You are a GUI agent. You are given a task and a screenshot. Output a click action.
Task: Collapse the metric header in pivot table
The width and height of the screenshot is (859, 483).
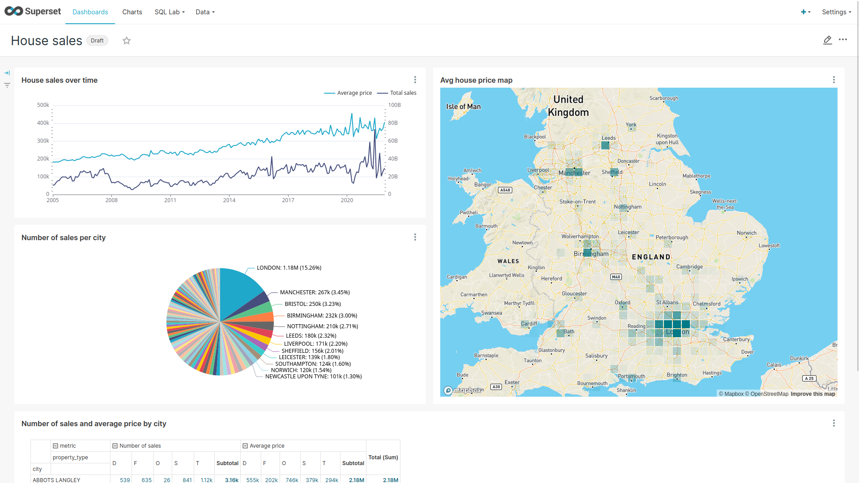[55, 446]
